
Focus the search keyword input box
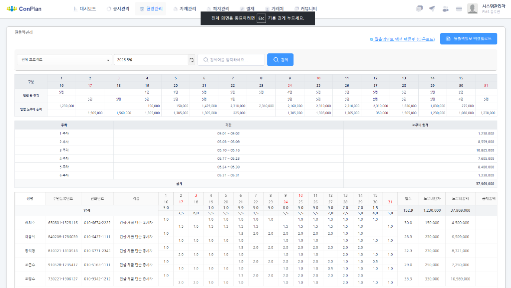[231, 60]
